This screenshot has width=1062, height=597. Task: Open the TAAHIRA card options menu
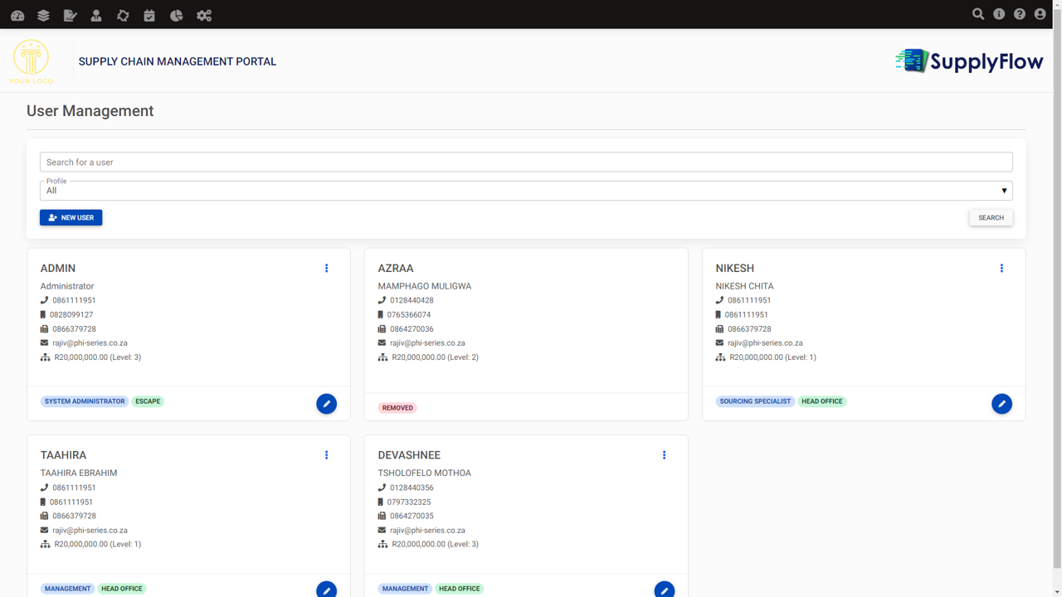coord(326,455)
